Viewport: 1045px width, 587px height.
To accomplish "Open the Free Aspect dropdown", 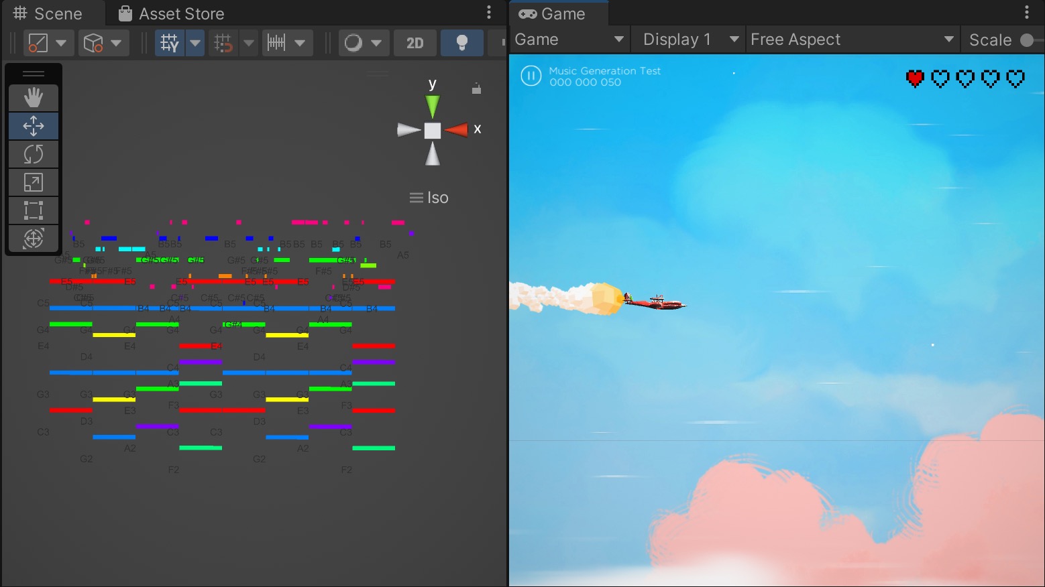I will (852, 40).
